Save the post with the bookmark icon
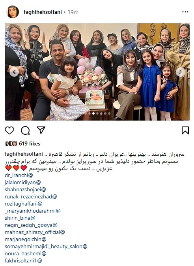The image size is (194, 266). tap(185, 130)
